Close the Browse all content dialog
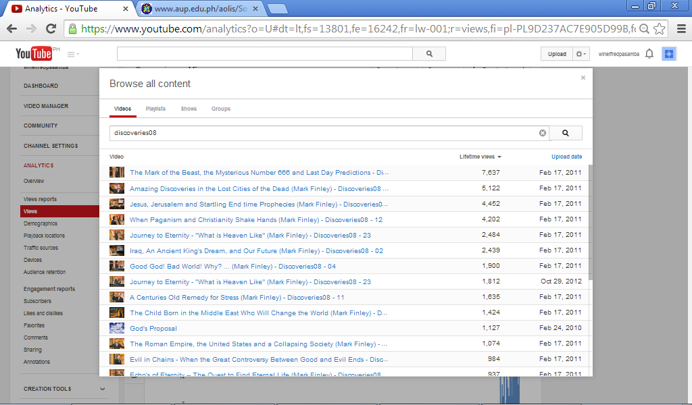The image size is (692, 405). coord(583,78)
